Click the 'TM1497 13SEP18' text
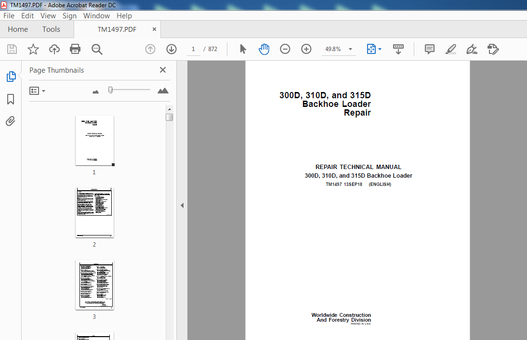 [344, 184]
